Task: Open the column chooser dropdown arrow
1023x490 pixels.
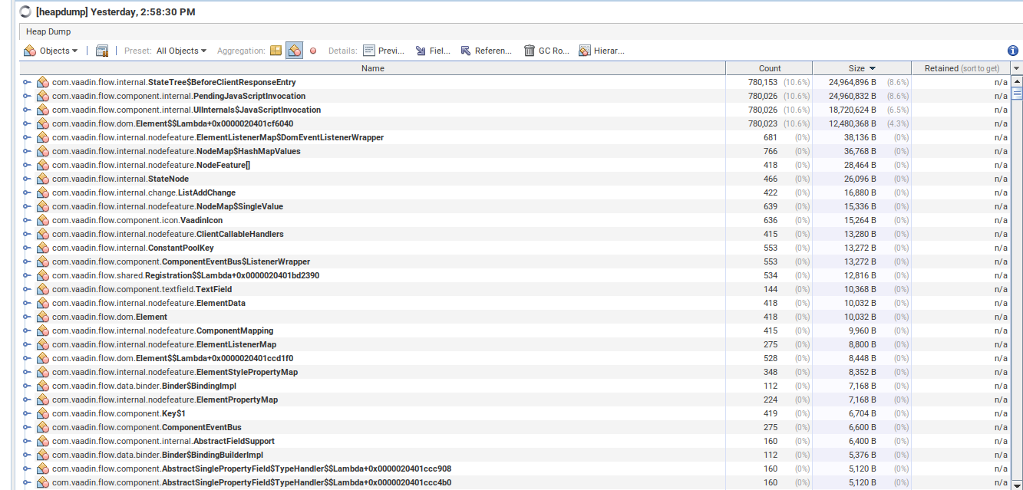Action: pyautogui.click(x=1017, y=68)
